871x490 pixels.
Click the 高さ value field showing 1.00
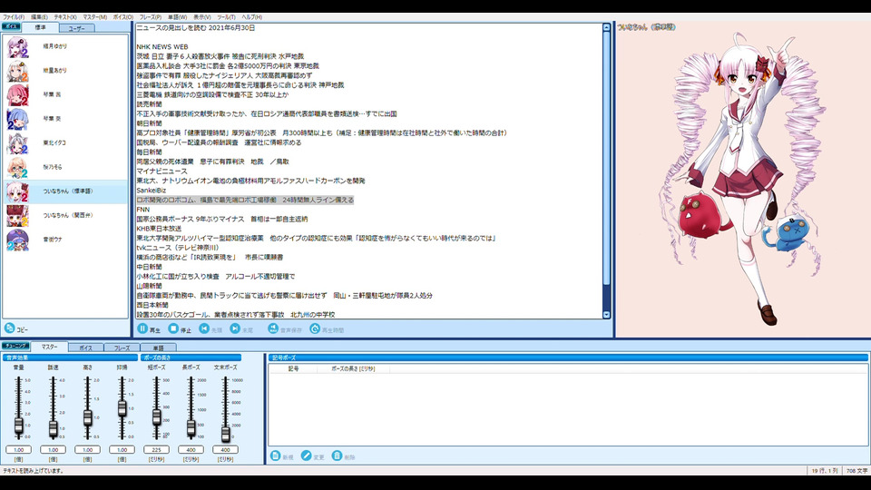coord(87,449)
